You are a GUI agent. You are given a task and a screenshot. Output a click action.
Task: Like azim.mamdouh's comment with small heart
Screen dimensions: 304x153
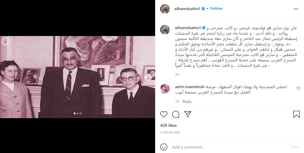[298, 88]
